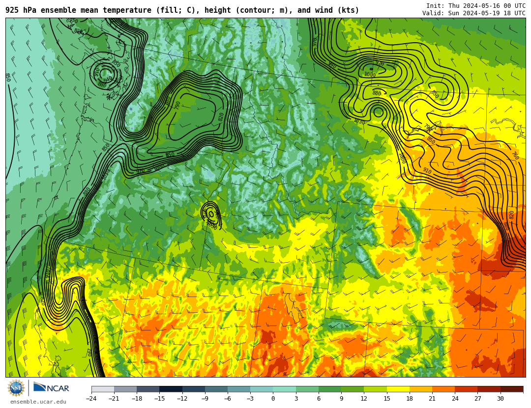The width and height of the screenshot is (531, 408).
Task: Click the Init: Thu 2024-05-16 00 UTC text
Action: click(476, 6)
